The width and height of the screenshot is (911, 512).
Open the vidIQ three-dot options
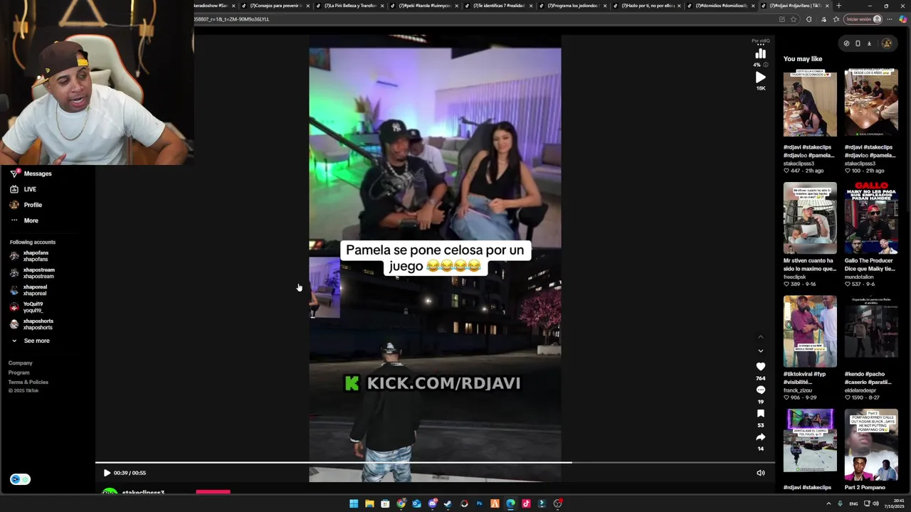(x=760, y=45)
